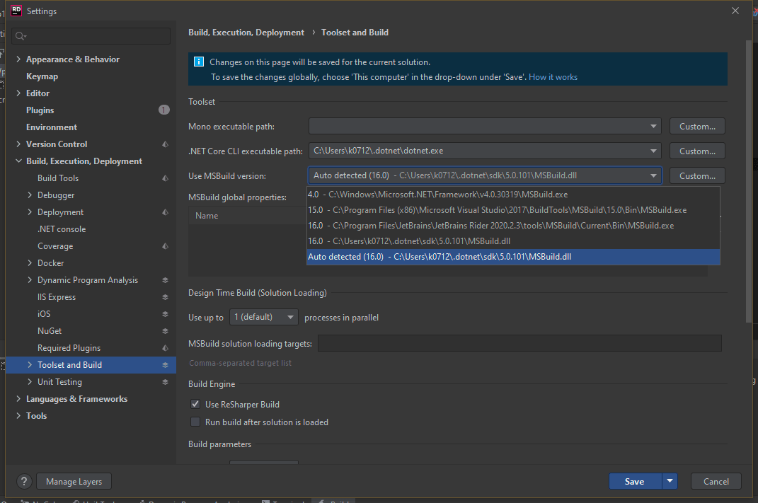Click the search magnifier icon
The width and height of the screenshot is (758, 503).
click(21, 36)
